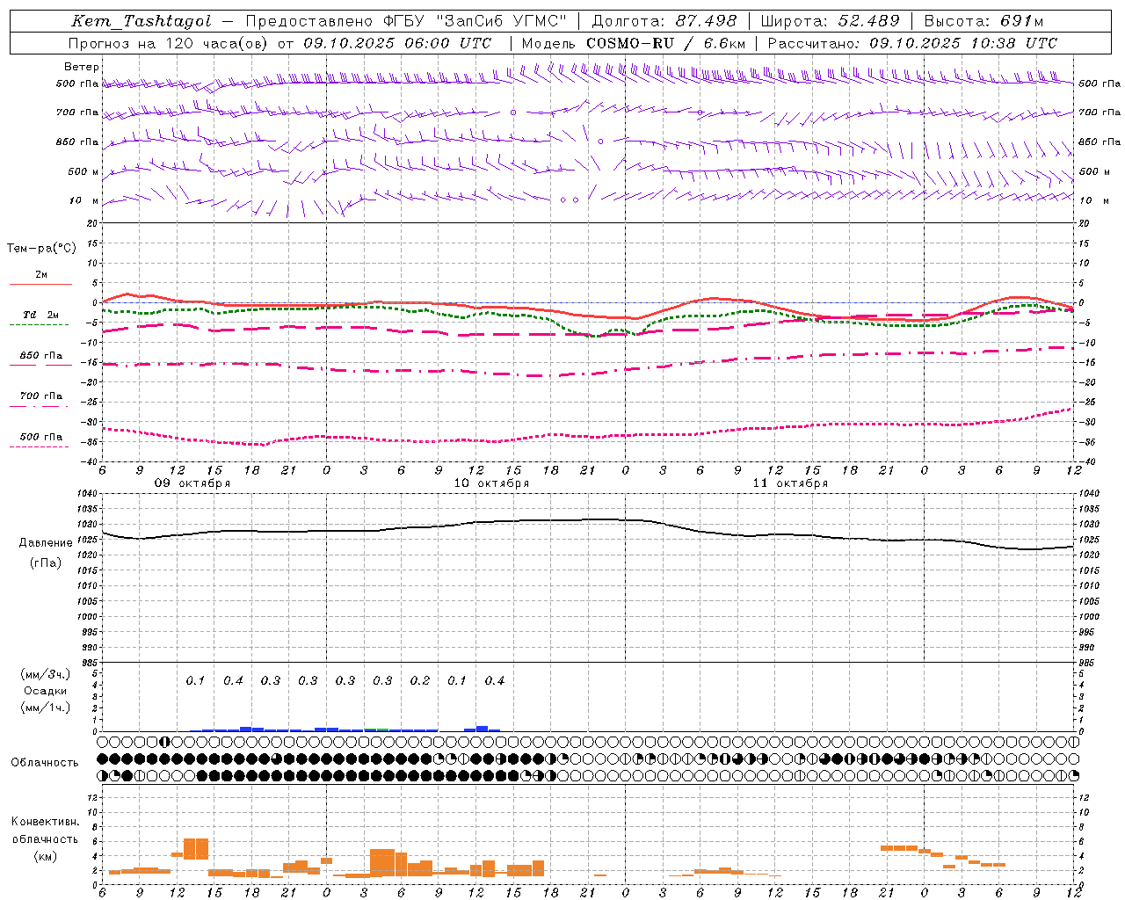Click the (мм/3ч.) precipitation unit label
1125x900 pixels.
click(x=46, y=675)
